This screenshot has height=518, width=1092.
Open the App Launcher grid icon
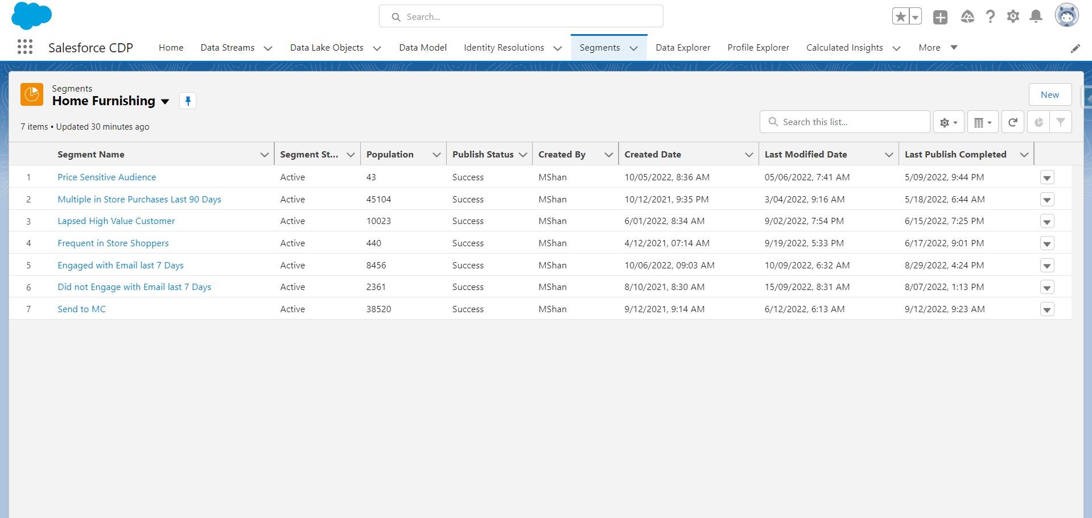(25, 47)
